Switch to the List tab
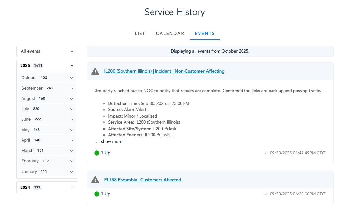Image resolution: width=353 pixels, height=209 pixels. (x=140, y=33)
